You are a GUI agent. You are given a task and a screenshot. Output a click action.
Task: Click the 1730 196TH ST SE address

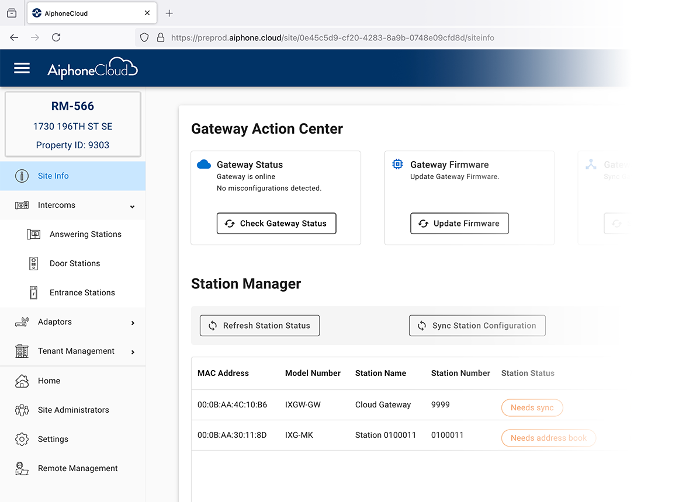72,126
